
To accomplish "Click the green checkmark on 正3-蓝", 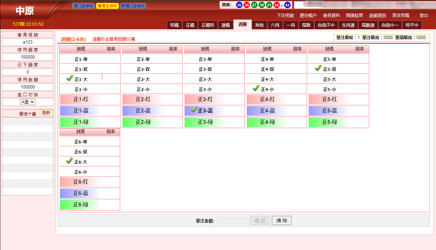I will click(194, 110).
